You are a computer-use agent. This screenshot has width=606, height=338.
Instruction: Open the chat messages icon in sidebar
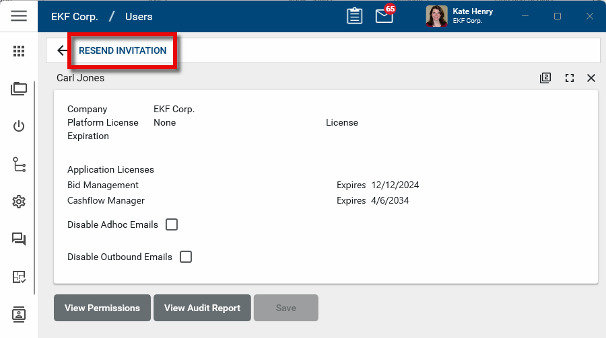coord(19,239)
